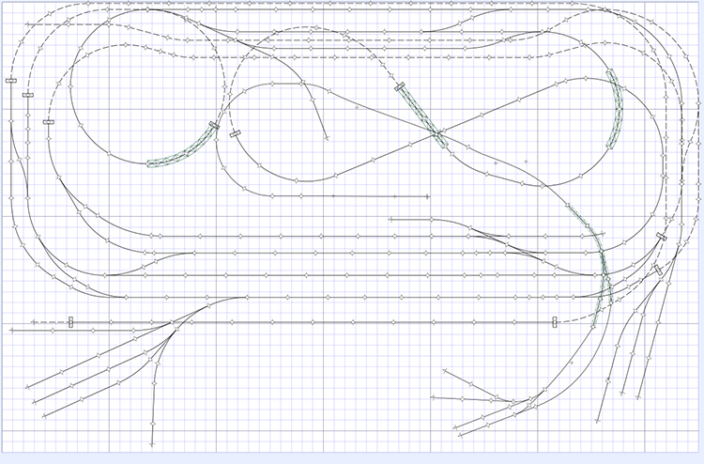Image resolution: width=704 pixels, height=464 pixels.
Task: Click tunnel portal just right of left bridge
Action: [235, 133]
